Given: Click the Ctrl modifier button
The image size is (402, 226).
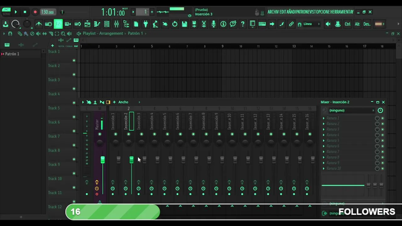Looking at the screenshot, I should [347, 24].
